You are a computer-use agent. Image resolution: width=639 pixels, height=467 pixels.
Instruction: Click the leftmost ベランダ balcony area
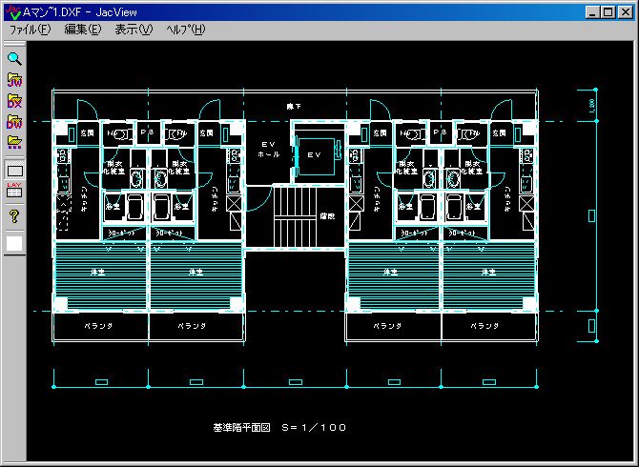point(98,326)
